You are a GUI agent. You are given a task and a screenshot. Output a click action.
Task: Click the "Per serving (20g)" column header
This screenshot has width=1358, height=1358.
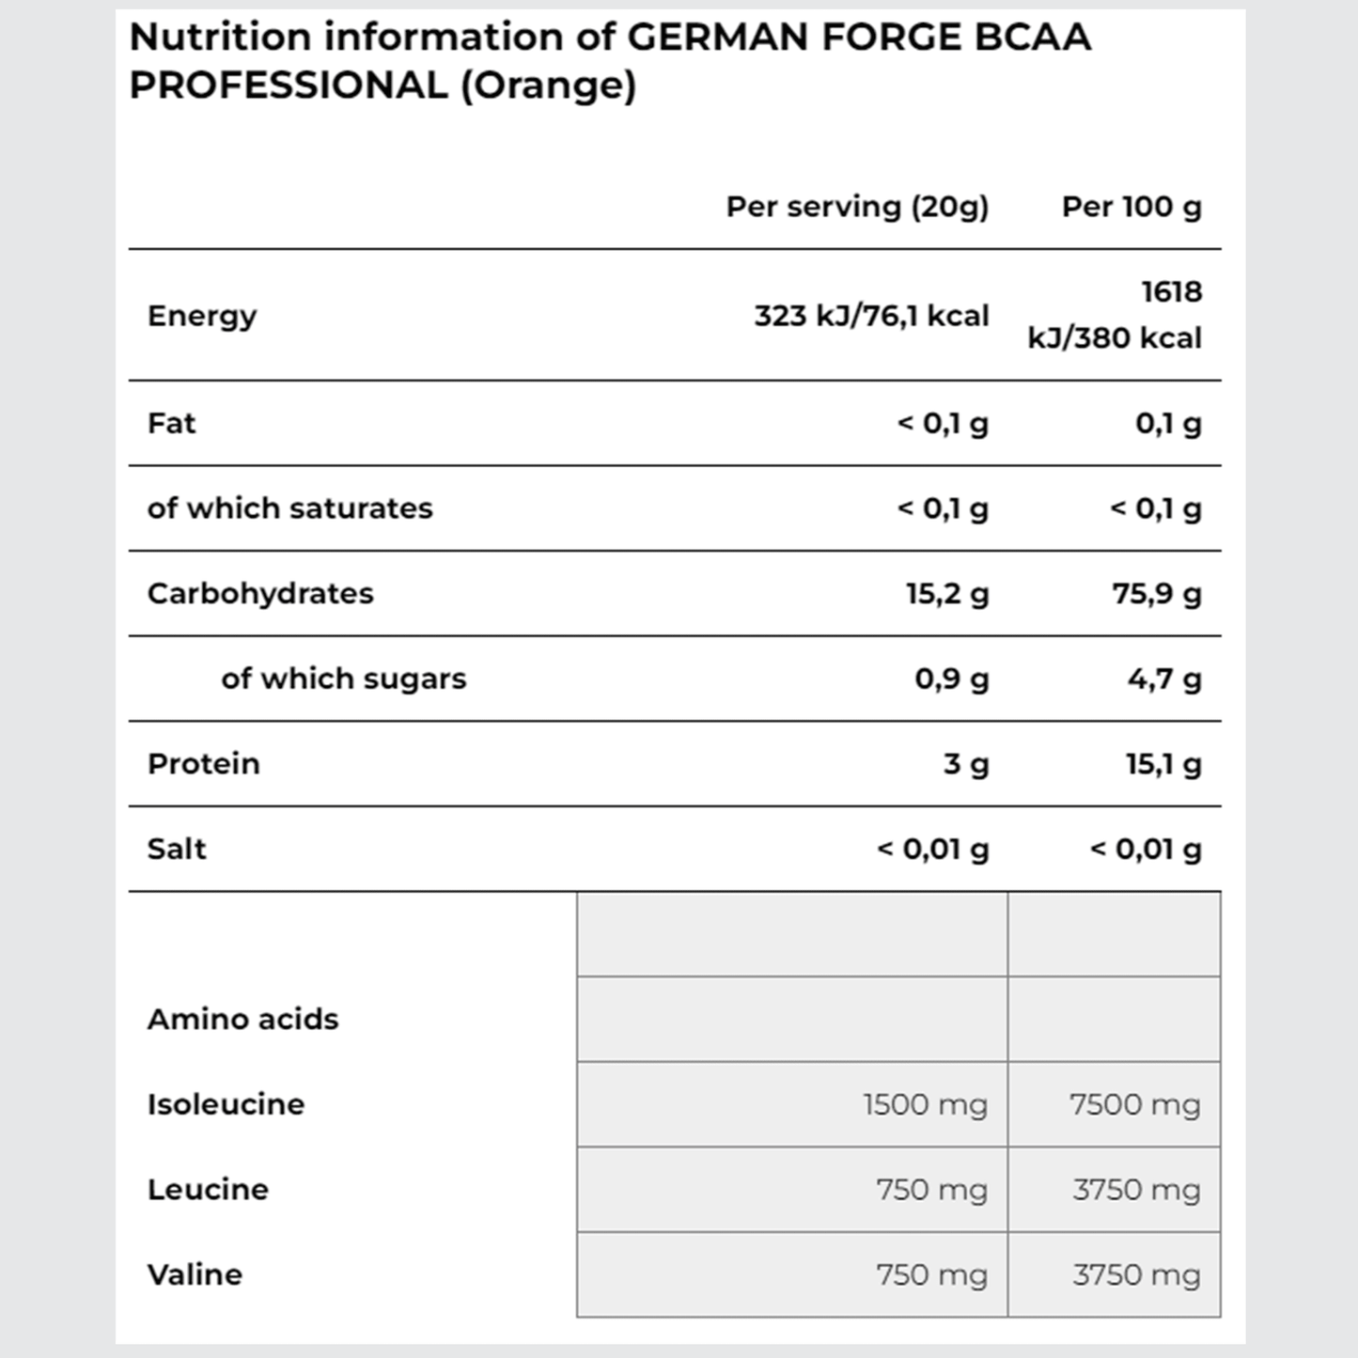857,207
